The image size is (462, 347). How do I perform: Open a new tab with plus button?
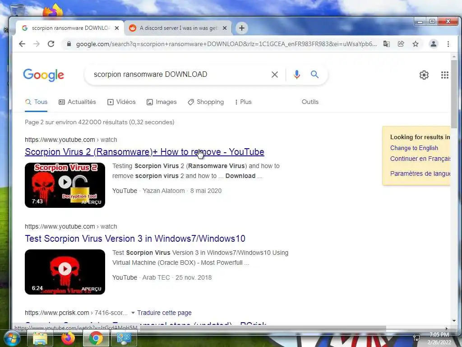point(242,28)
